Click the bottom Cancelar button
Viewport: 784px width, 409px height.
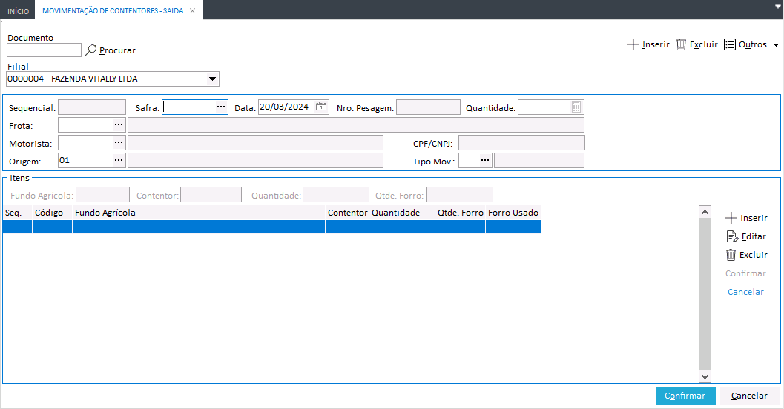(x=749, y=396)
